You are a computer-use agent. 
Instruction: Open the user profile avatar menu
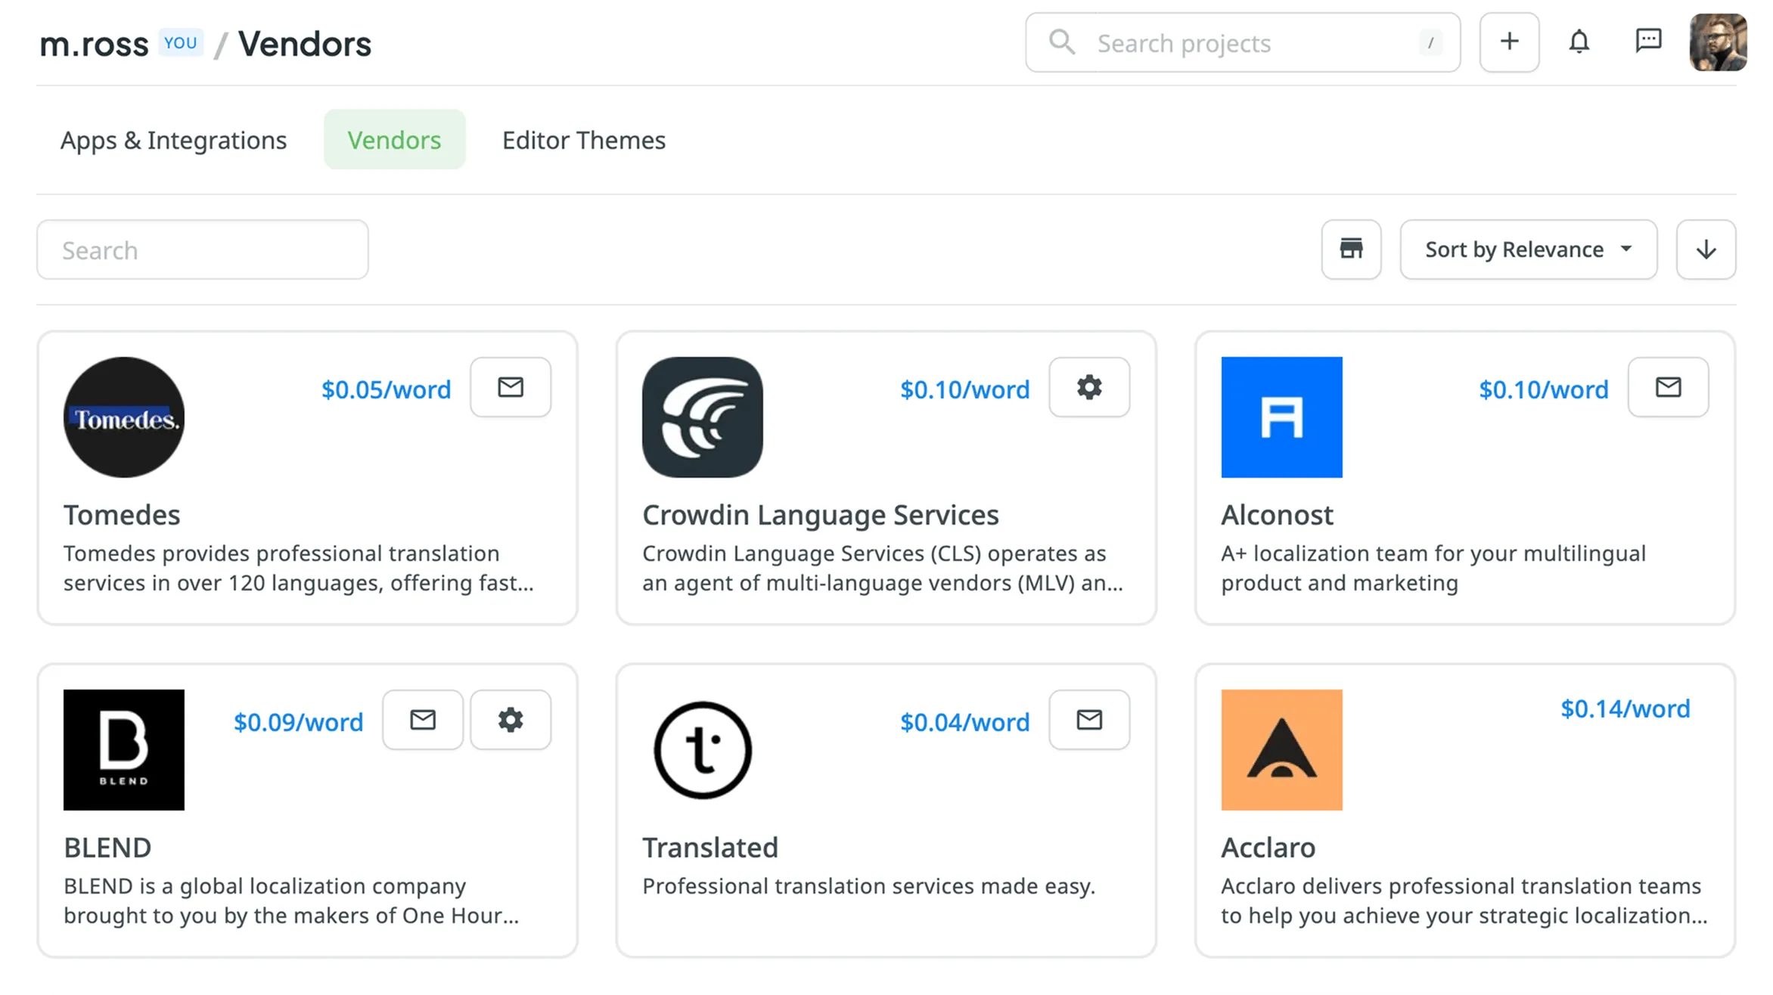[x=1718, y=42]
